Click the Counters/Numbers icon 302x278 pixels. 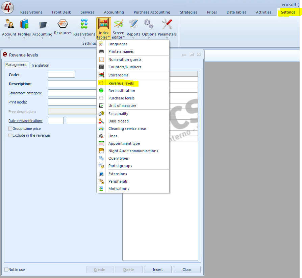click(101, 67)
